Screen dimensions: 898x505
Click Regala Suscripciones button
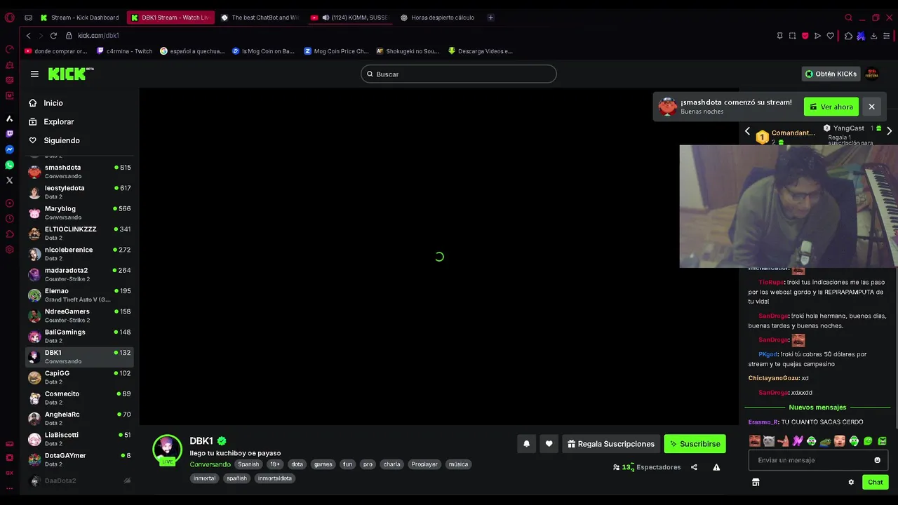[x=610, y=444]
